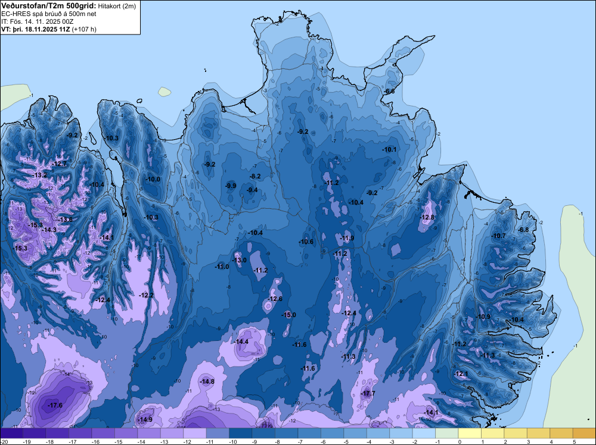Select the -10.7 temperature label
The width and height of the screenshot is (596, 445).
[499, 236]
